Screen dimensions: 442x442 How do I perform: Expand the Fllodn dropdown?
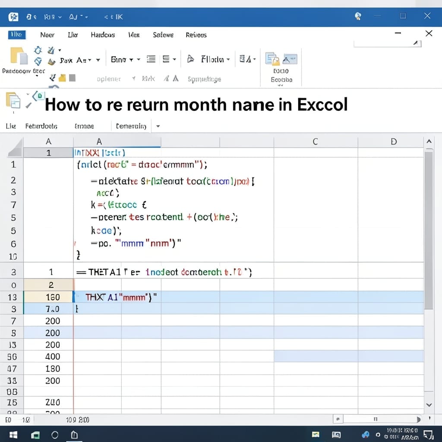point(228,60)
